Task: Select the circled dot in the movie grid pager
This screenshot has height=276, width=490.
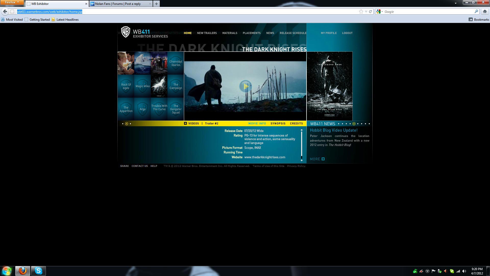Action: click(127, 124)
